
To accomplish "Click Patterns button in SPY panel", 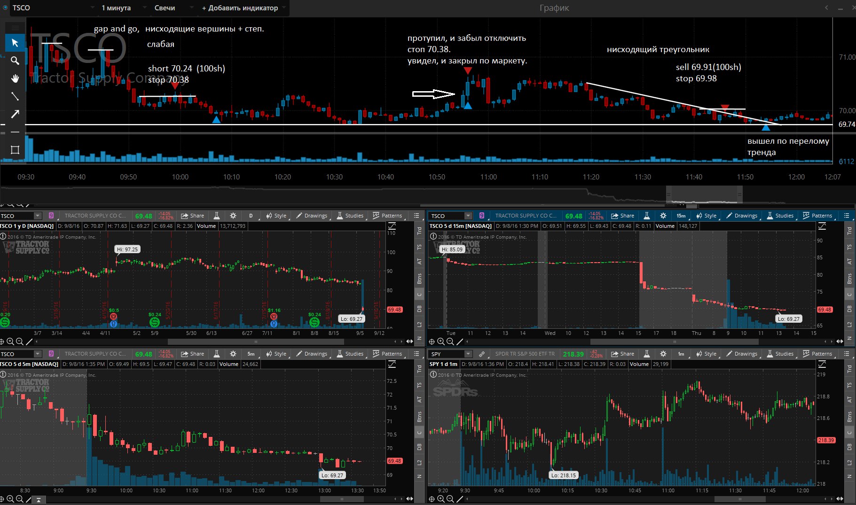I will point(817,354).
